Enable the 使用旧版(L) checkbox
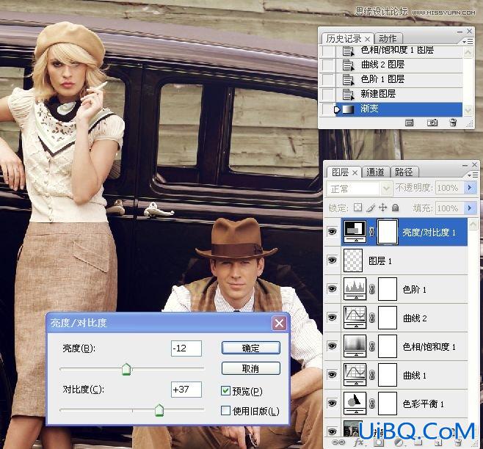Image resolution: width=483 pixels, height=449 pixels. tap(225, 410)
